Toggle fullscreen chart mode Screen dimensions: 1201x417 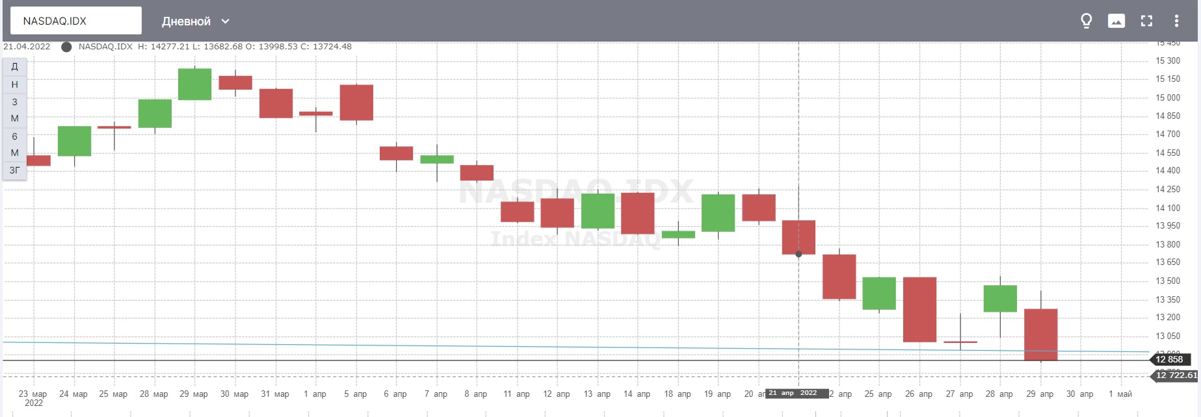pyautogui.click(x=1146, y=21)
